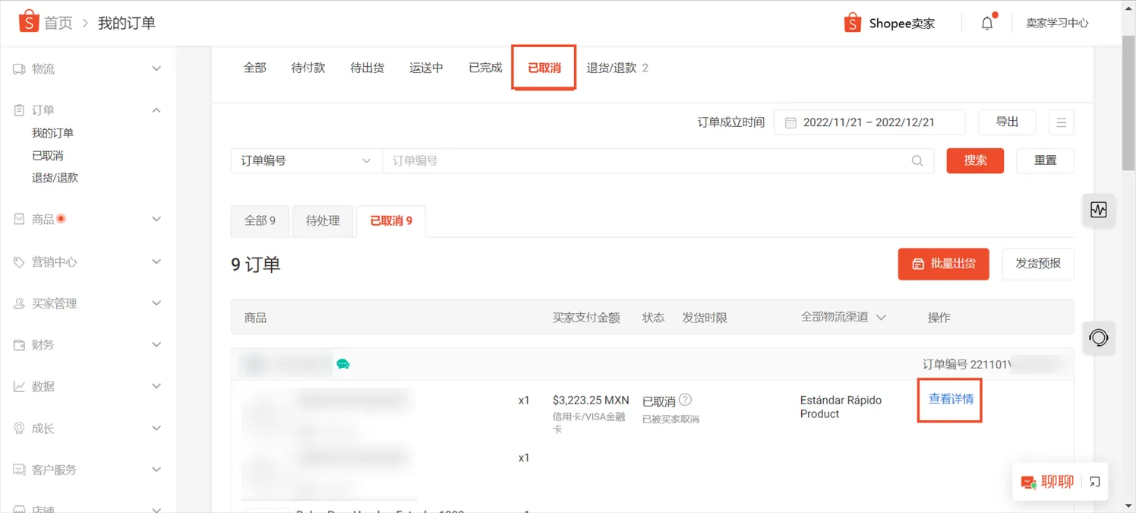Open the 全部物流渠道 filter dropdown
This screenshot has height=513, width=1136.
click(x=843, y=318)
